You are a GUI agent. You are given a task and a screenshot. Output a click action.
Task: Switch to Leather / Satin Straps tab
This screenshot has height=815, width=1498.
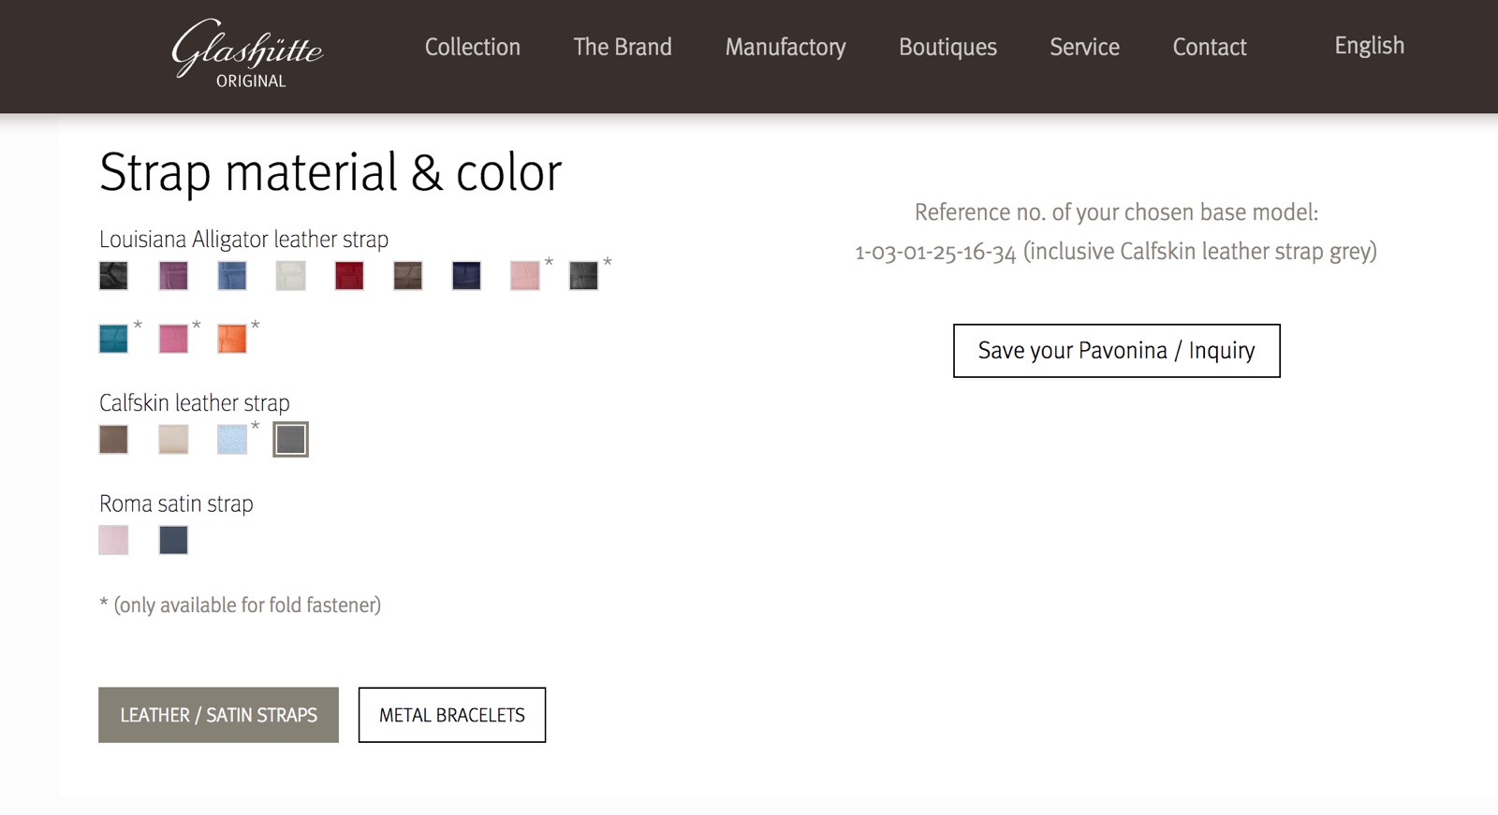pos(218,715)
